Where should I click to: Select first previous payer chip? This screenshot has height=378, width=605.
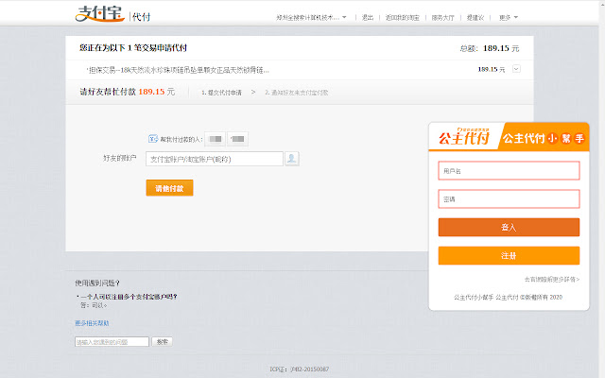coord(215,139)
